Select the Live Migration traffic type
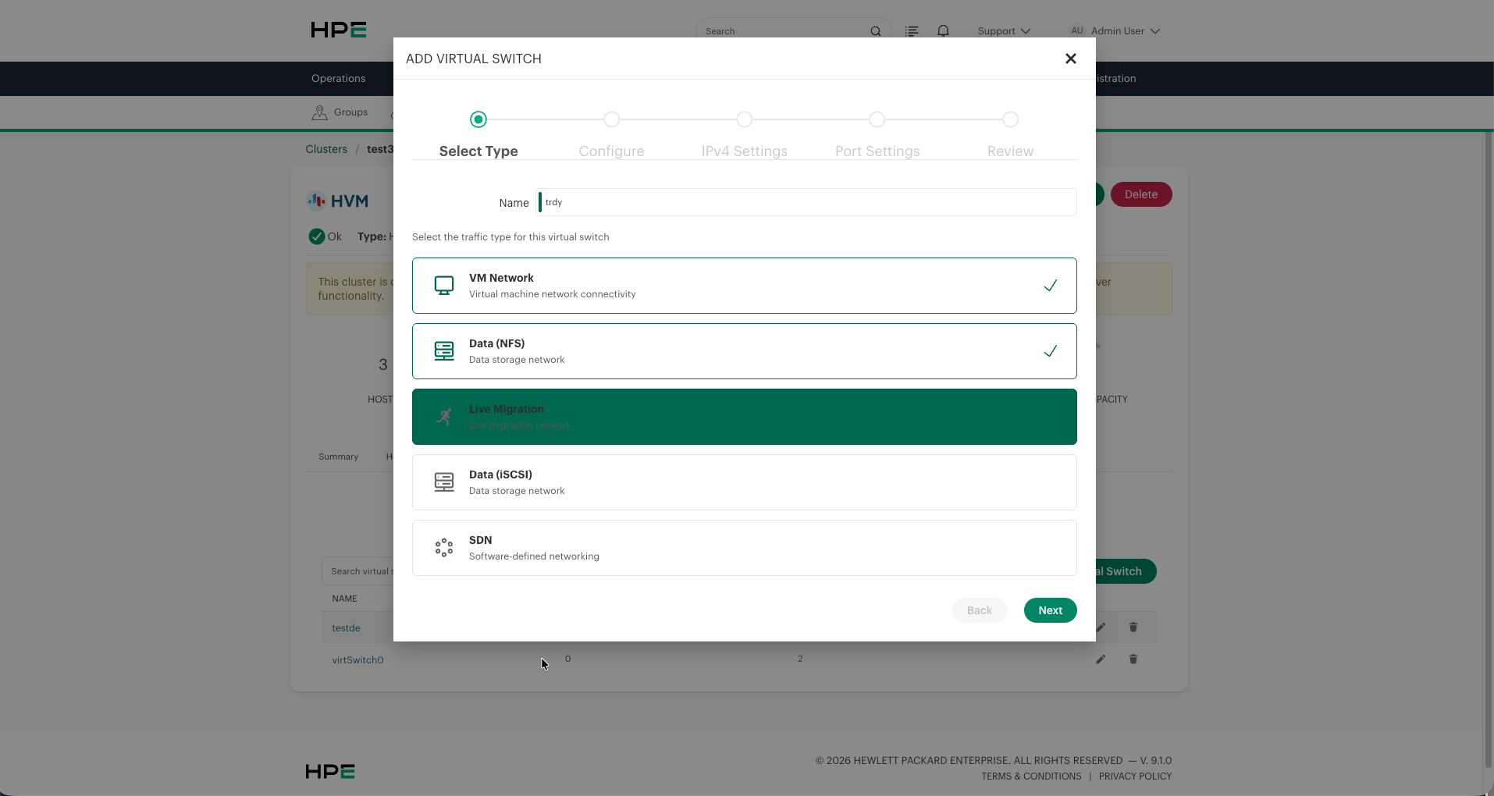The width and height of the screenshot is (1494, 796). (x=745, y=417)
